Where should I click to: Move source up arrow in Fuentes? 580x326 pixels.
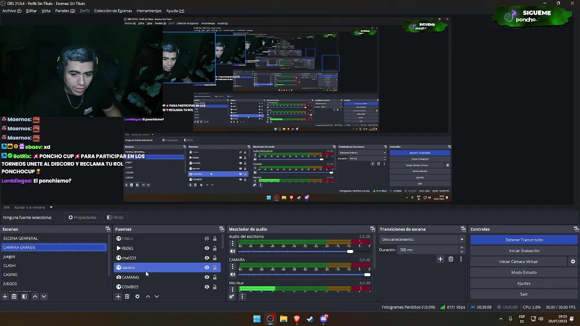[x=148, y=297]
